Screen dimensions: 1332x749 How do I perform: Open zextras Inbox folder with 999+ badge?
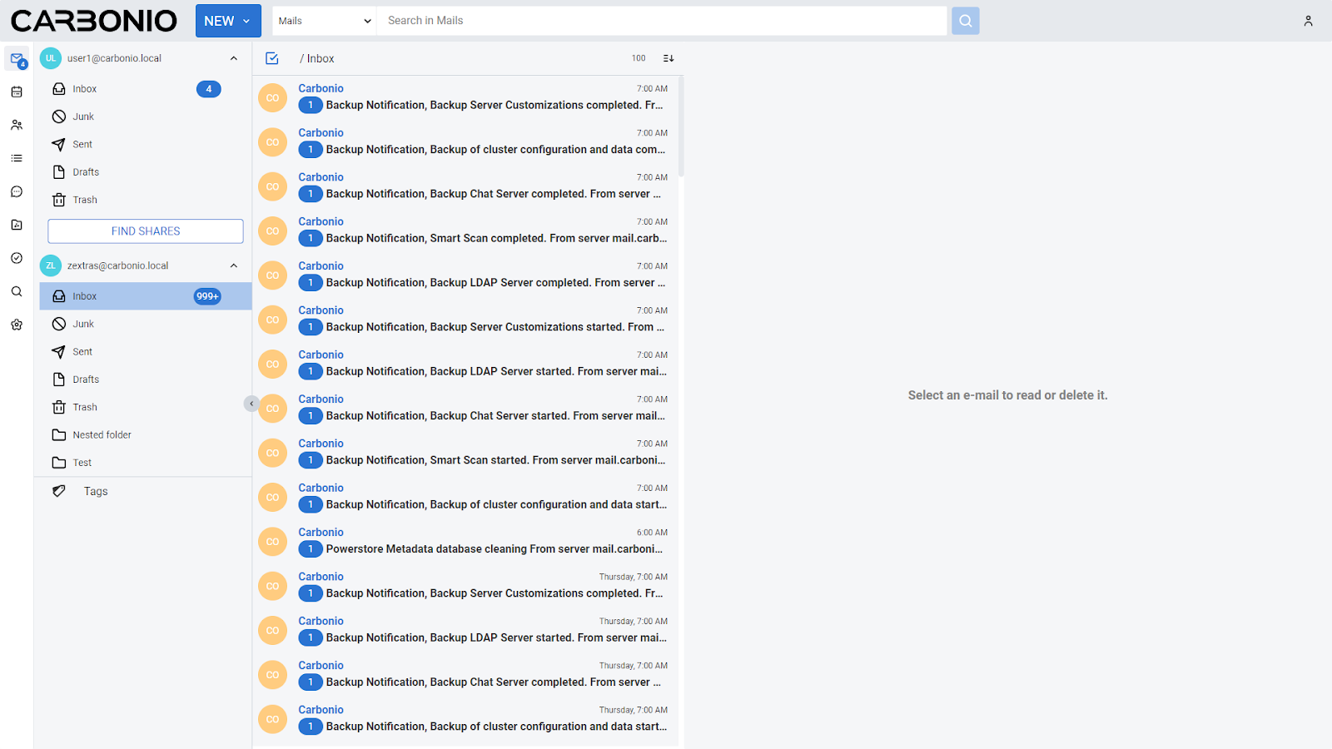coord(146,296)
